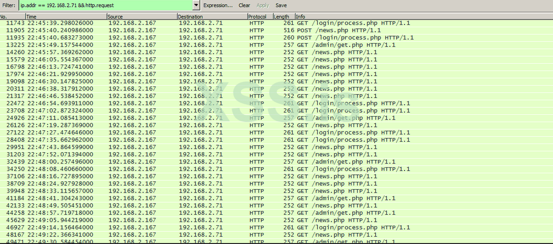
Task: Sort by the Protocol column header
Action: (x=260, y=17)
